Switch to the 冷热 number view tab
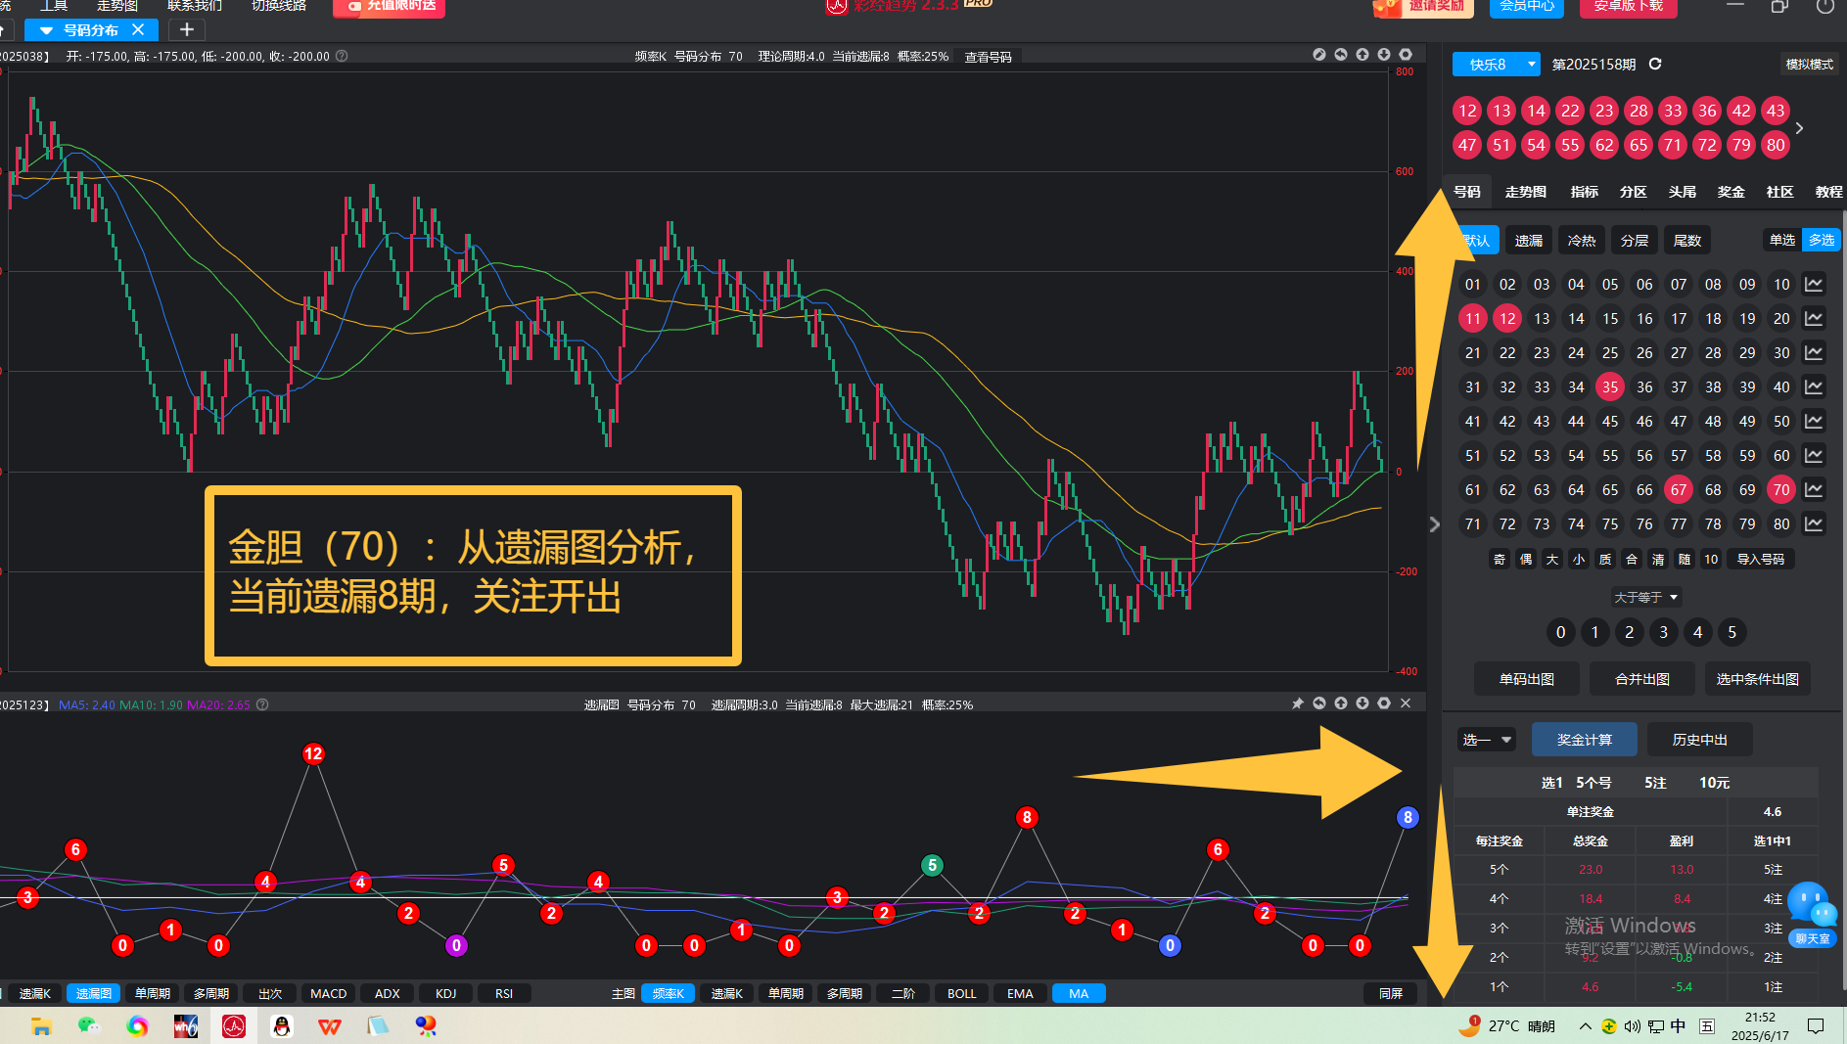Viewport: 1847px width, 1044px height. pos(1582,240)
